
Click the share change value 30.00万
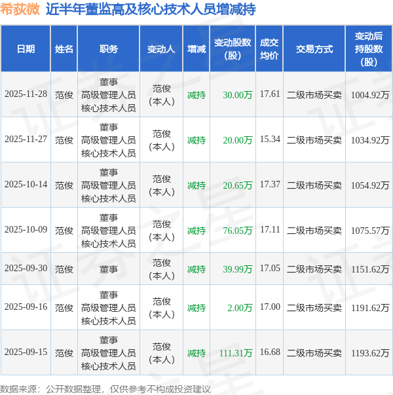click(238, 95)
